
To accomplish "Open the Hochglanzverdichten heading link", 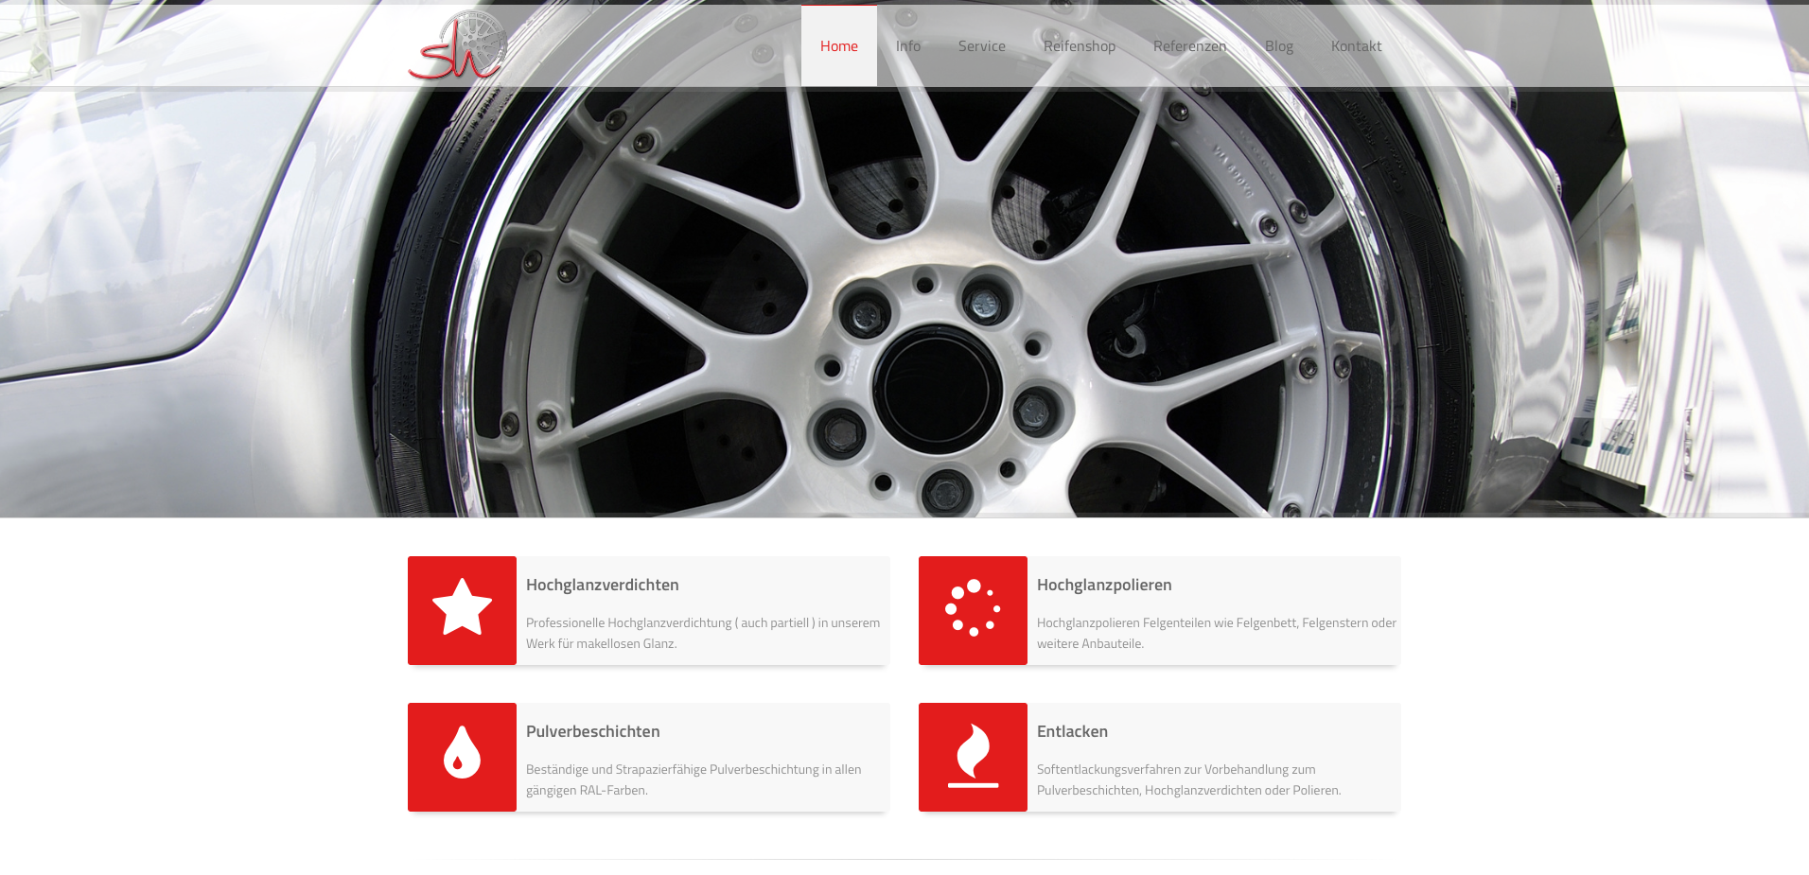I will click(603, 585).
